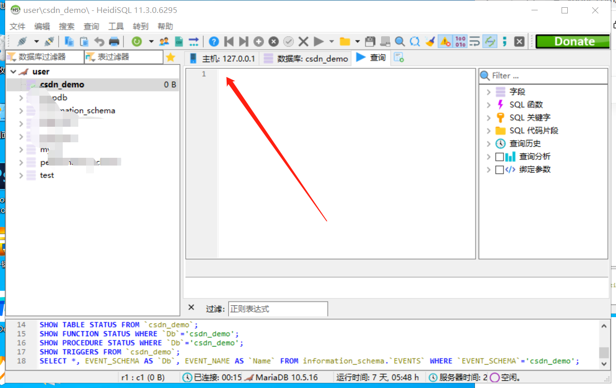This screenshot has width=616, height=388.
Task: Open the session manager connect plug icon
Action: (x=22, y=41)
